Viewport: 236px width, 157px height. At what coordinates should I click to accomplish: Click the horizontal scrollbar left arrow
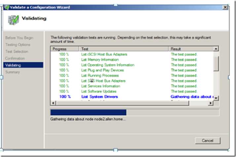53,103
